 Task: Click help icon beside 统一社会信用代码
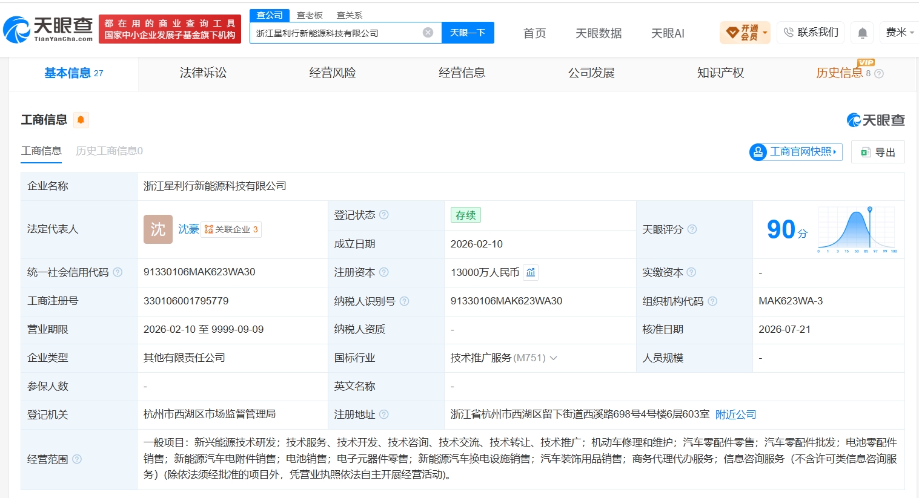[118, 272]
